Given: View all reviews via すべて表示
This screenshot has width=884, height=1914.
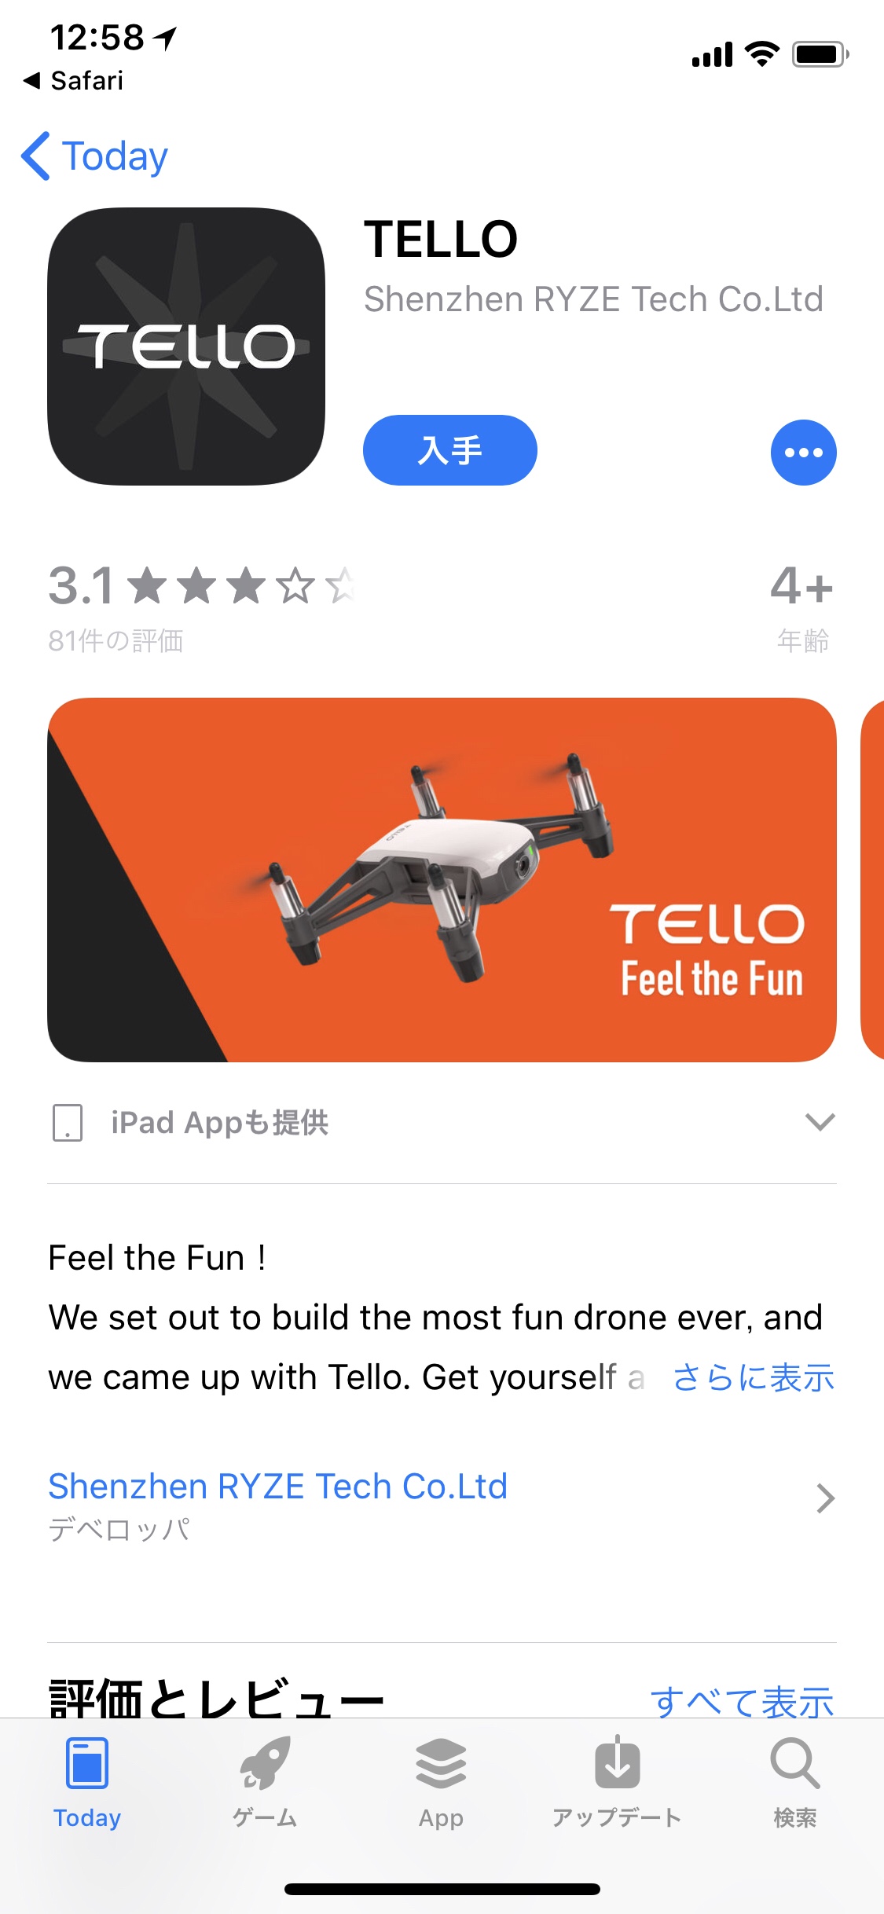Looking at the screenshot, I should [742, 1703].
